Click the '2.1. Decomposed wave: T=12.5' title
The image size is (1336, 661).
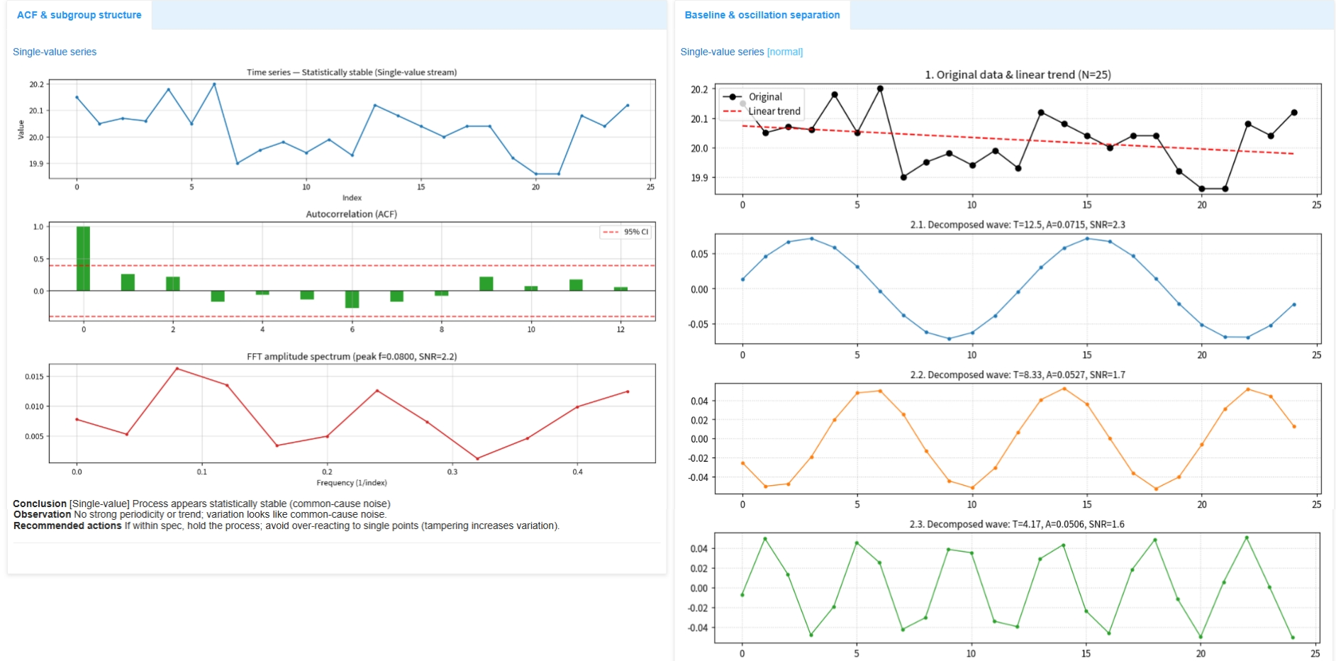tap(1018, 225)
